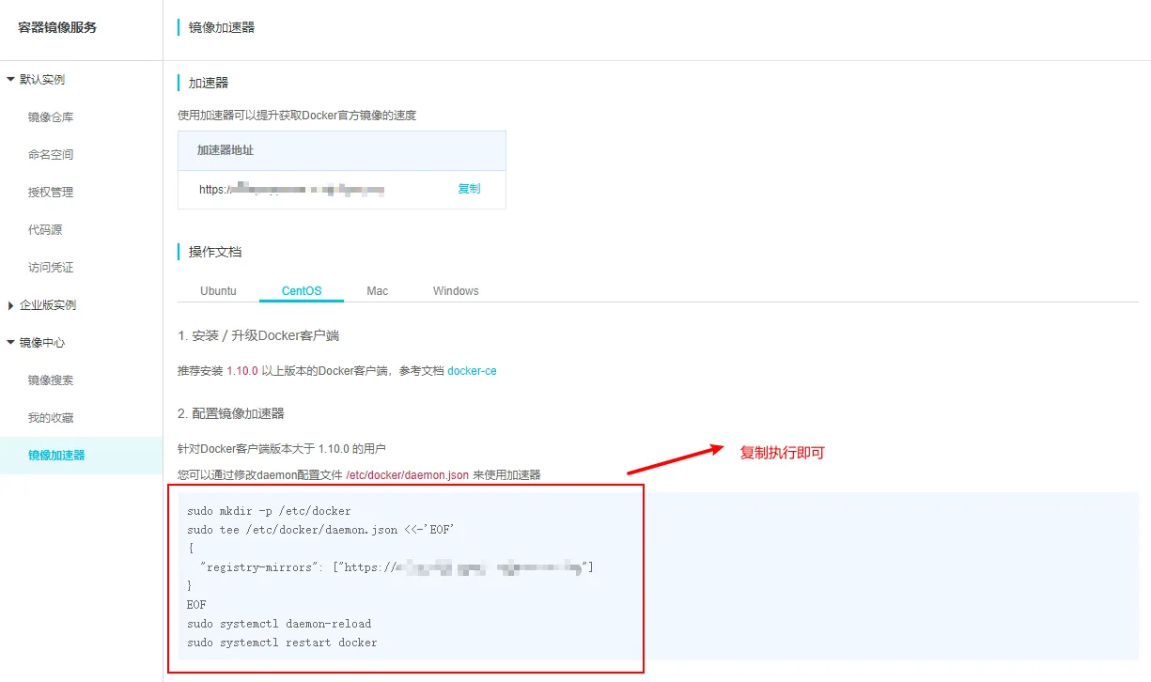Open 镜像搜索 page
Screen dimensions: 1151x682
tap(51, 380)
